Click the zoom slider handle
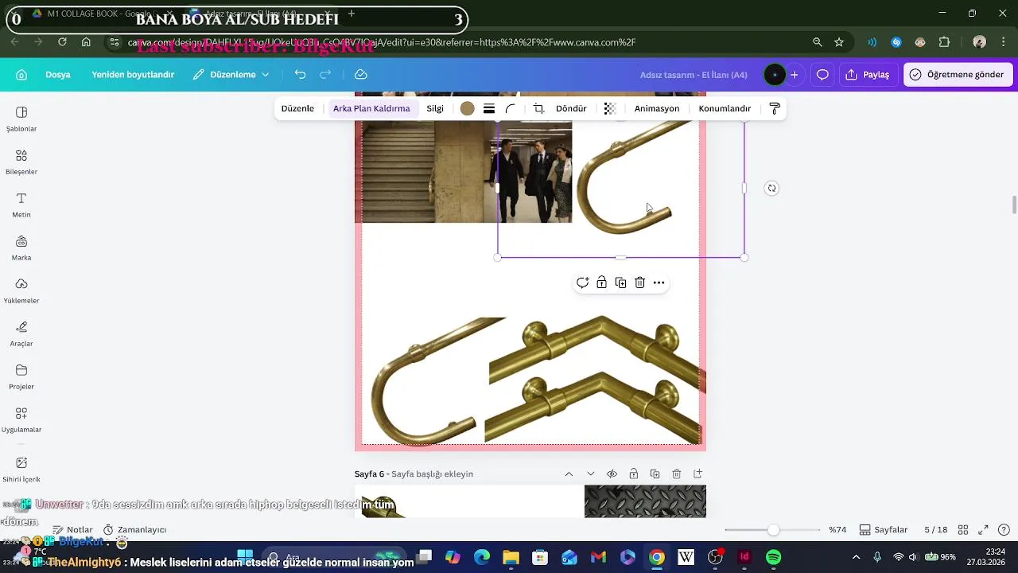The width and height of the screenshot is (1018, 573). 773,529
